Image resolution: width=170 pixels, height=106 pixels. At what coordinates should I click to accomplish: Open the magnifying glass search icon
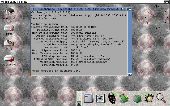(x=161, y=98)
